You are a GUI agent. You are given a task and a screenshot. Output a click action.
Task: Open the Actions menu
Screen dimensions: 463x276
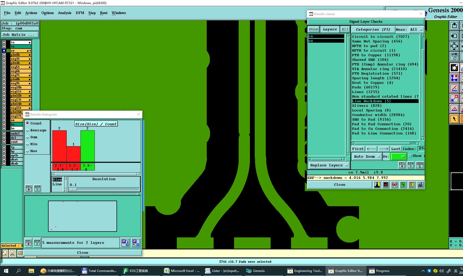click(31, 13)
